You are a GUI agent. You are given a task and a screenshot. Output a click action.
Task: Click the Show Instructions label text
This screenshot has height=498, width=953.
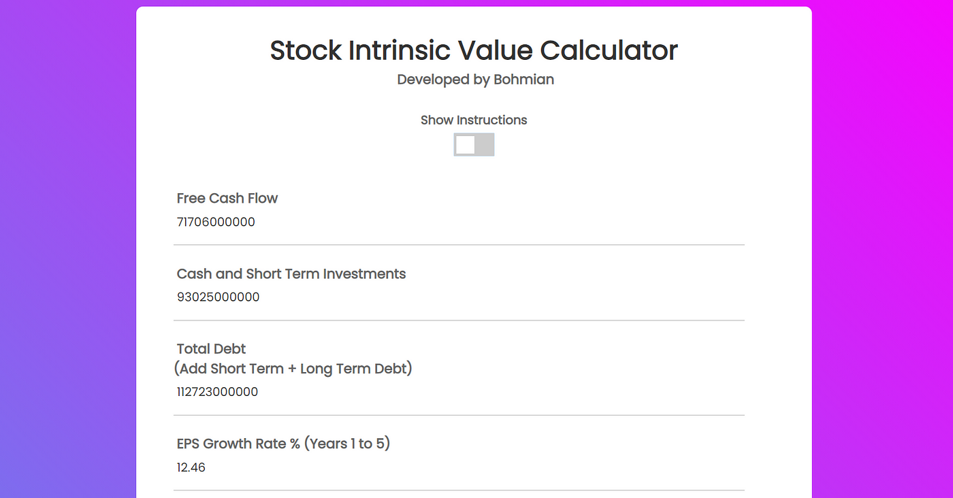474,120
